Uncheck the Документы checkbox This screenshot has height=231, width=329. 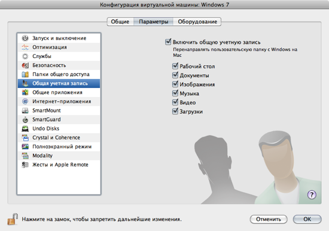point(175,75)
